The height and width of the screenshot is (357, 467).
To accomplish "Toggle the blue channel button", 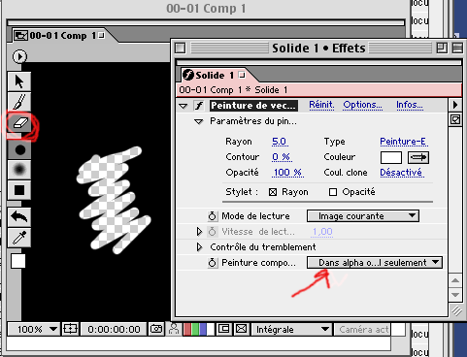I will [203, 329].
